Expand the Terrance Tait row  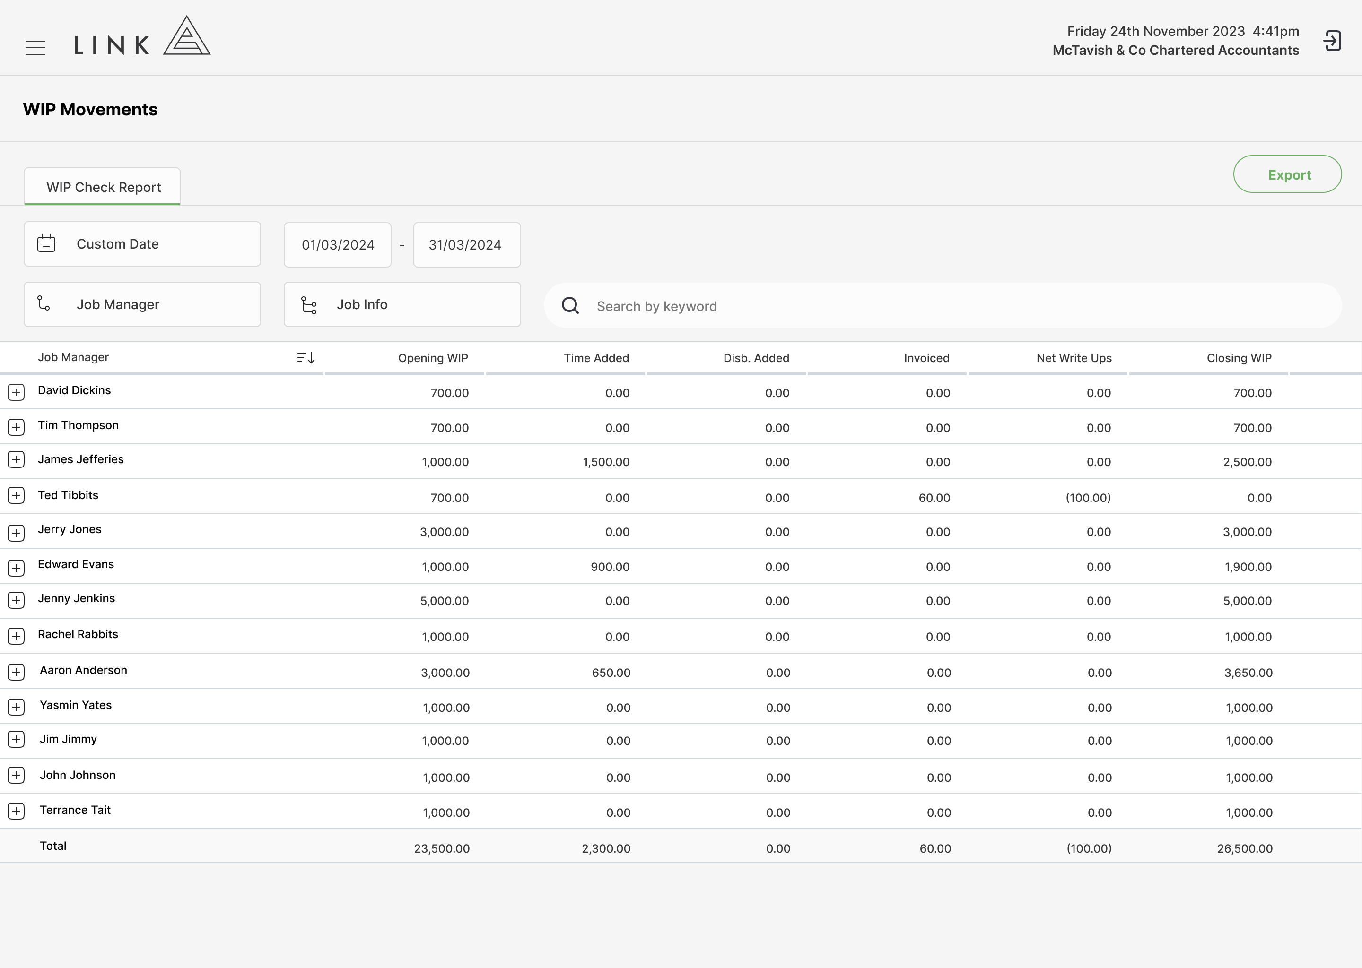(x=16, y=811)
